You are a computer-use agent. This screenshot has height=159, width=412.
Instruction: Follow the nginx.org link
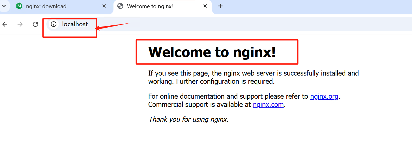pos(324,96)
